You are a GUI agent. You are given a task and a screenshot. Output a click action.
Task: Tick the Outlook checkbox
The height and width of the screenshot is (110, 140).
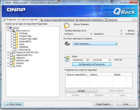coord(11,63)
